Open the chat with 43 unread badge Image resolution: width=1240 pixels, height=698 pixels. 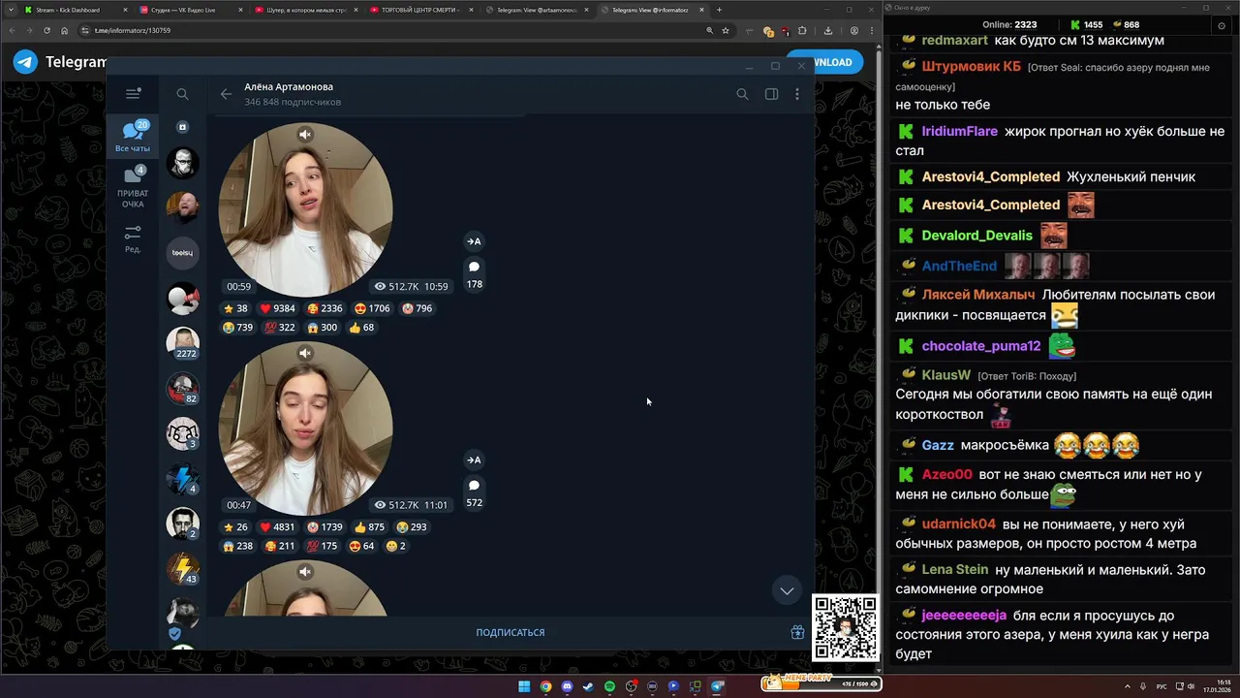pos(182,569)
